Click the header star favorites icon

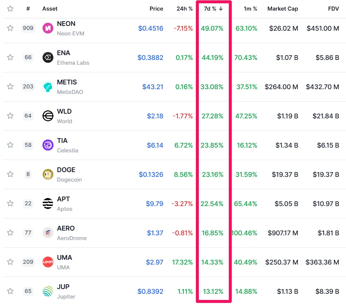point(10,9)
